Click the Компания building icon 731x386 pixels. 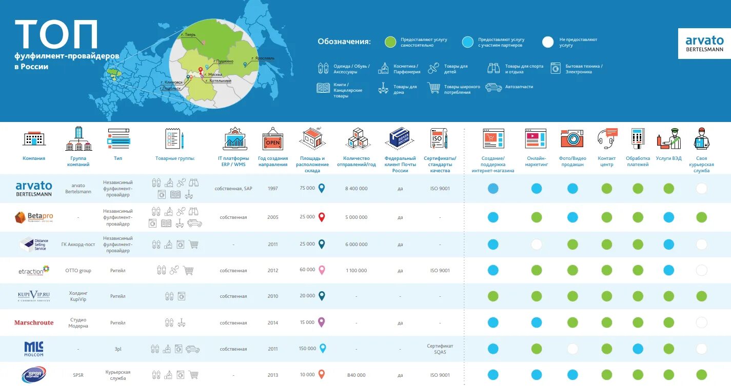point(34,138)
